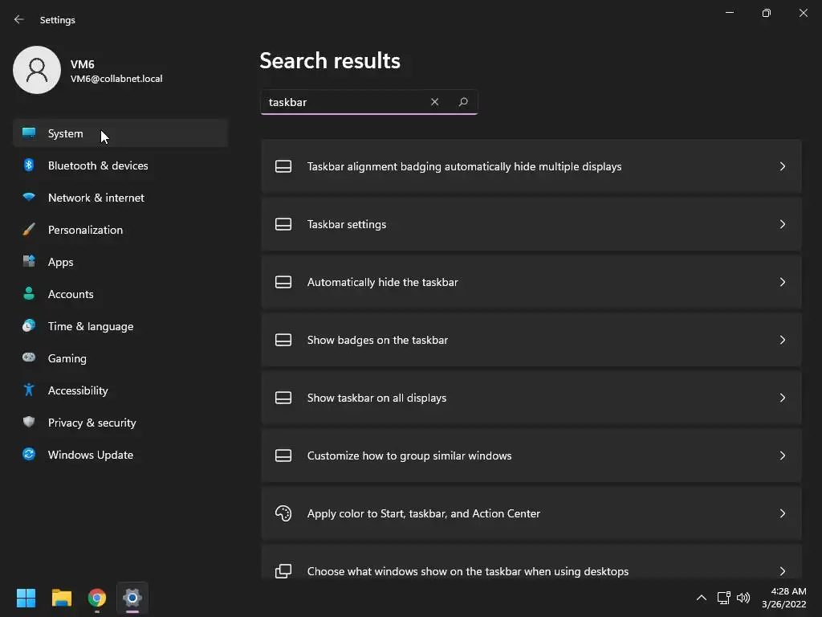Screen dimensions: 822x617
Task: Expand Customize how to group similar windows chevron
Action: pyautogui.click(x=782, y=456)
